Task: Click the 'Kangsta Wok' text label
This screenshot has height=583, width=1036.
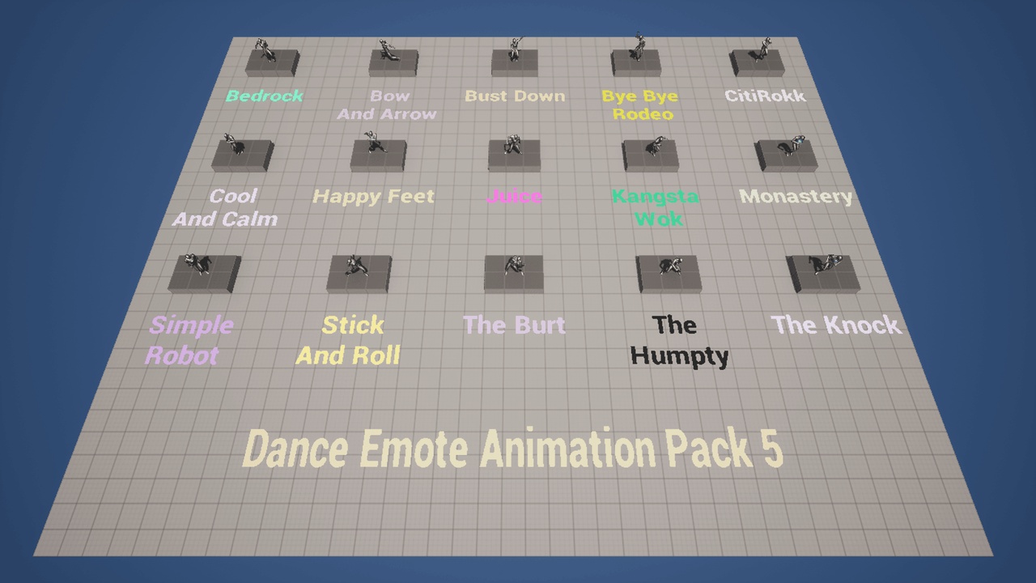Action: coord(656,207)
